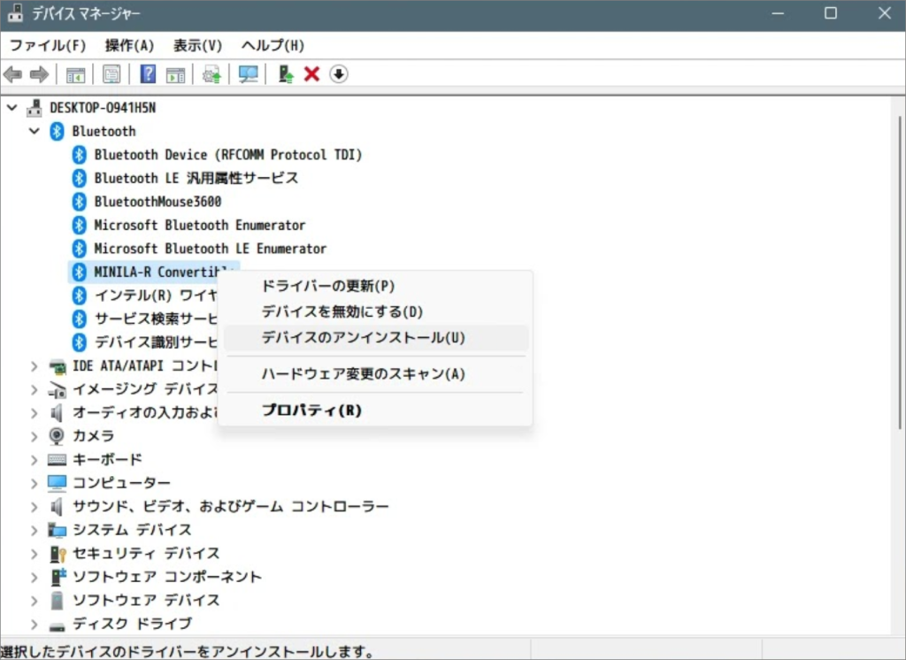Open the 表示(V) menu
This screenshot has height=660, width=906.
tap(197, 45)
